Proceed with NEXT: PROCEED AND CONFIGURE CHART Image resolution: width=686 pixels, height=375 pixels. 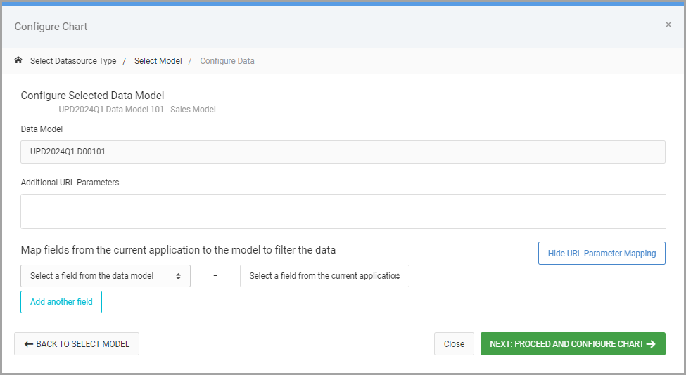pos(573,344)
